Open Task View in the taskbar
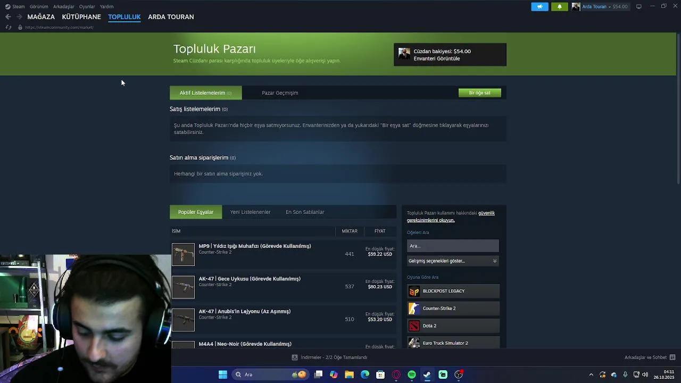This screenshot has height=383, width=681. point(318,374)
